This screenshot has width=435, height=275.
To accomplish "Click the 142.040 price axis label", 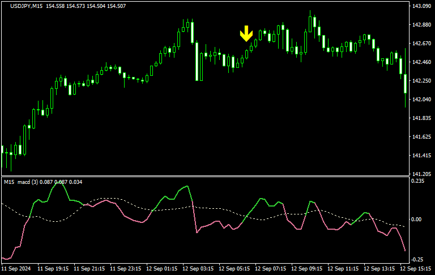I will (421, 100).
